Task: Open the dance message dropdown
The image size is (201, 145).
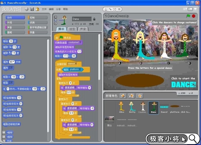Action: coord(76,64)
